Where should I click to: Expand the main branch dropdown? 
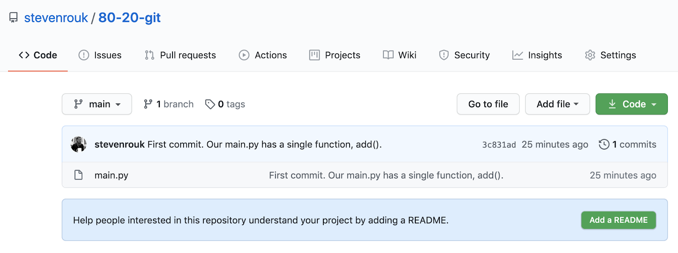pyautogui.click(x=97, y=104)
